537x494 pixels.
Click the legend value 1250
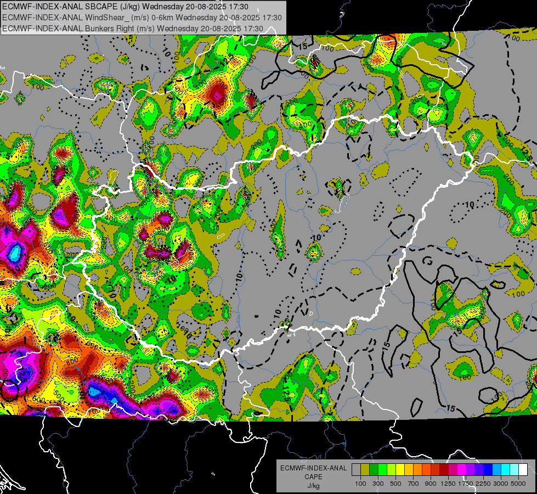pos(448,484)
